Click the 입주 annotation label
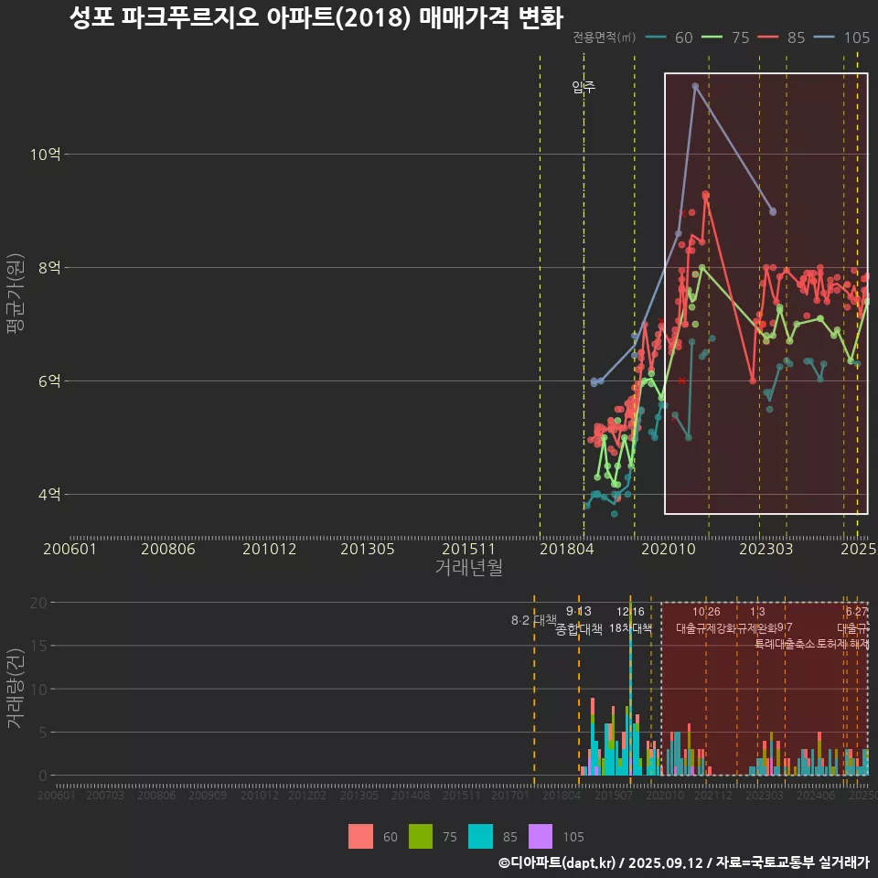 [584, 88]
